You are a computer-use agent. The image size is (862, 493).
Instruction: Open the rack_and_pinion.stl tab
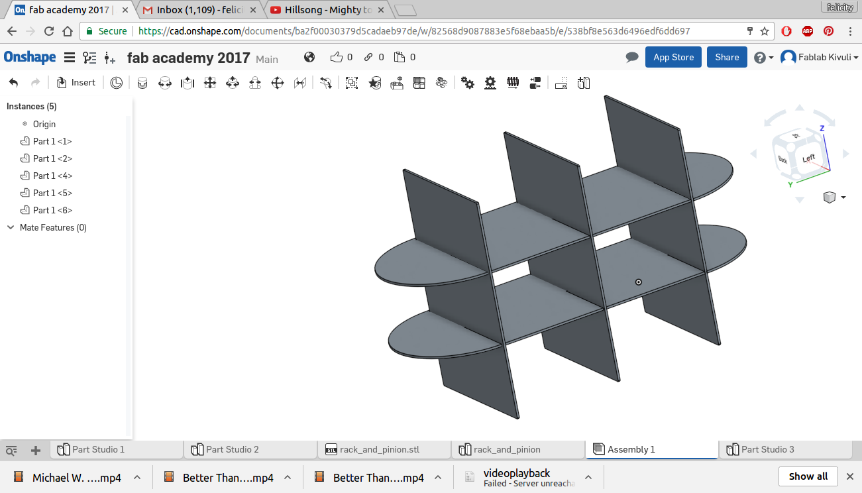384,449
